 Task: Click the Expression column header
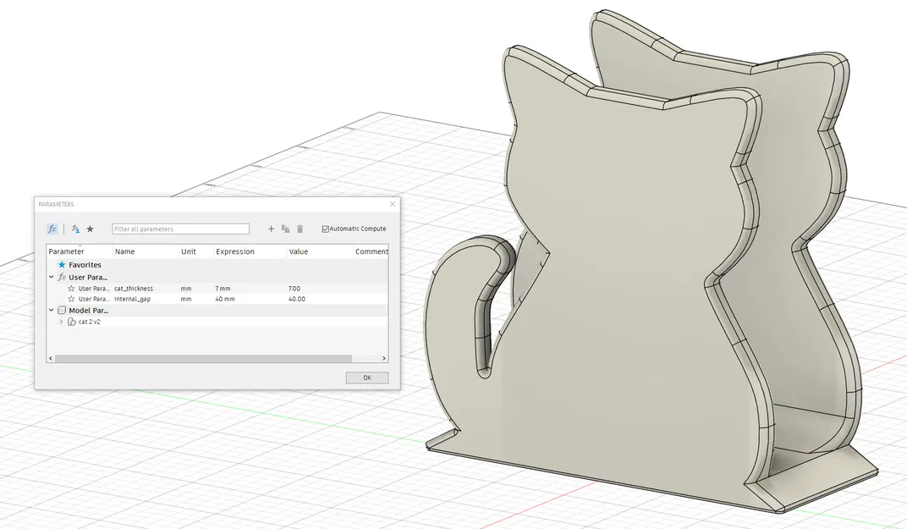236,251
